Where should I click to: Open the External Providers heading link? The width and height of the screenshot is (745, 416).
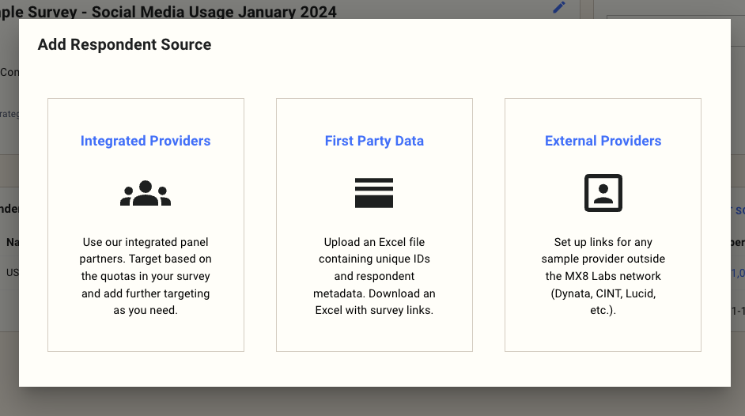(603, 141)
